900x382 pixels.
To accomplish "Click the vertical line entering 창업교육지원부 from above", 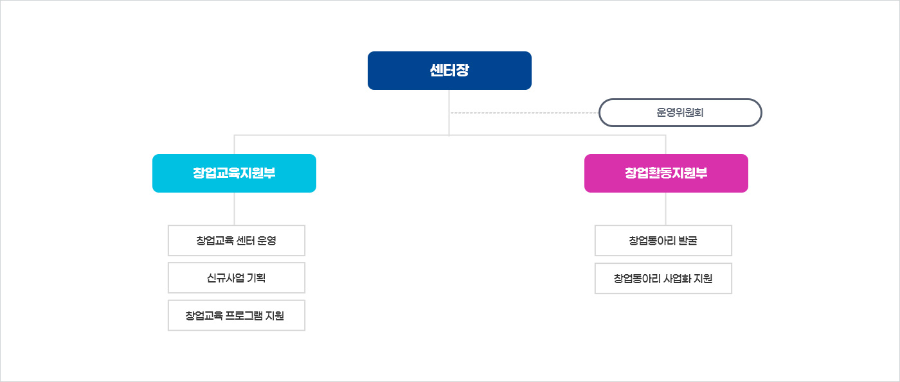I will [235, 145].
